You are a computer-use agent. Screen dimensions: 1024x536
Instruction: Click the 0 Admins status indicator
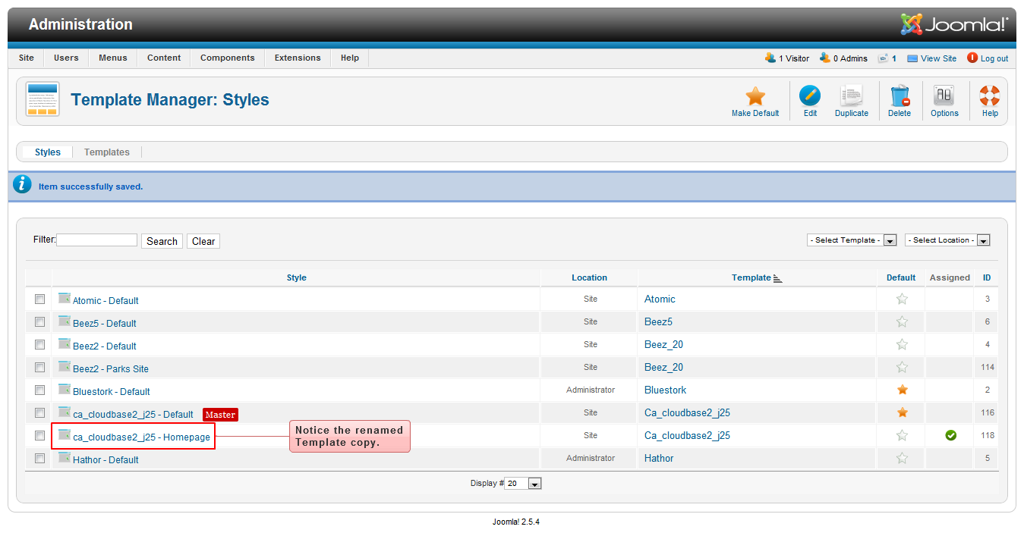[843, 58]
